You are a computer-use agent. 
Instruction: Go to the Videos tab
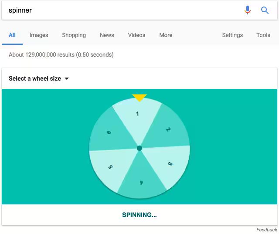(136, 35)
